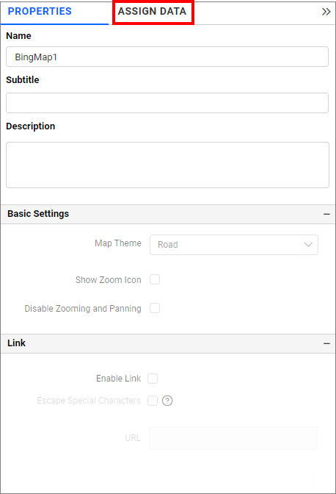
Task: Collapse the Link section header
Action: click(x=168, y=343)
